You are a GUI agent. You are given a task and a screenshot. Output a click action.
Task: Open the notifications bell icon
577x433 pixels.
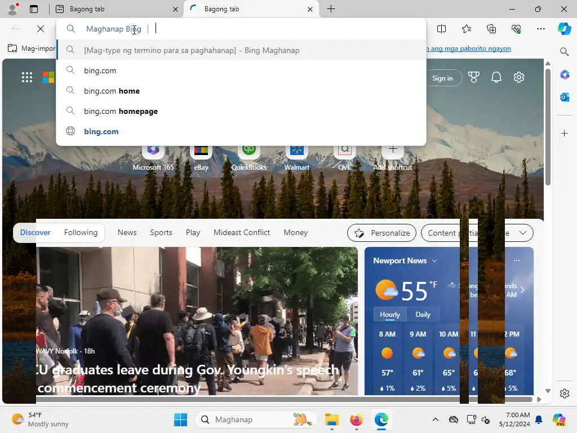496,77
